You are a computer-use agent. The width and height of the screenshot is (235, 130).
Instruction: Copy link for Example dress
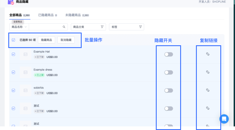pos(208,72)
